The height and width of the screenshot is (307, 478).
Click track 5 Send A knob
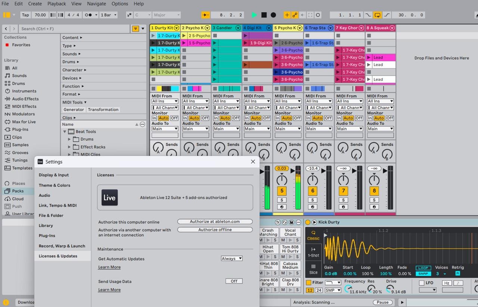[x=281, y=147]
